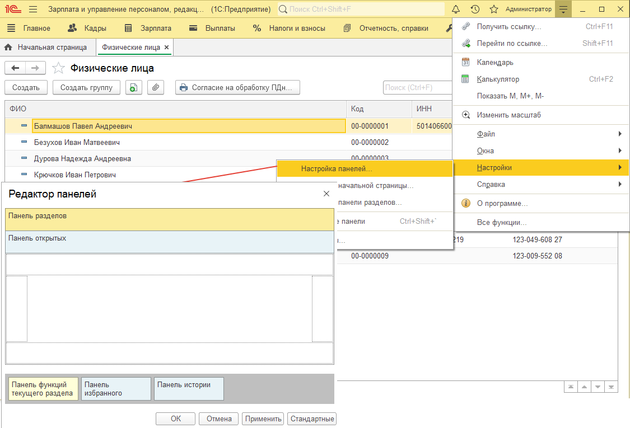
Task: Click the back navigation arrow
Action: click(x=15, y=68)
